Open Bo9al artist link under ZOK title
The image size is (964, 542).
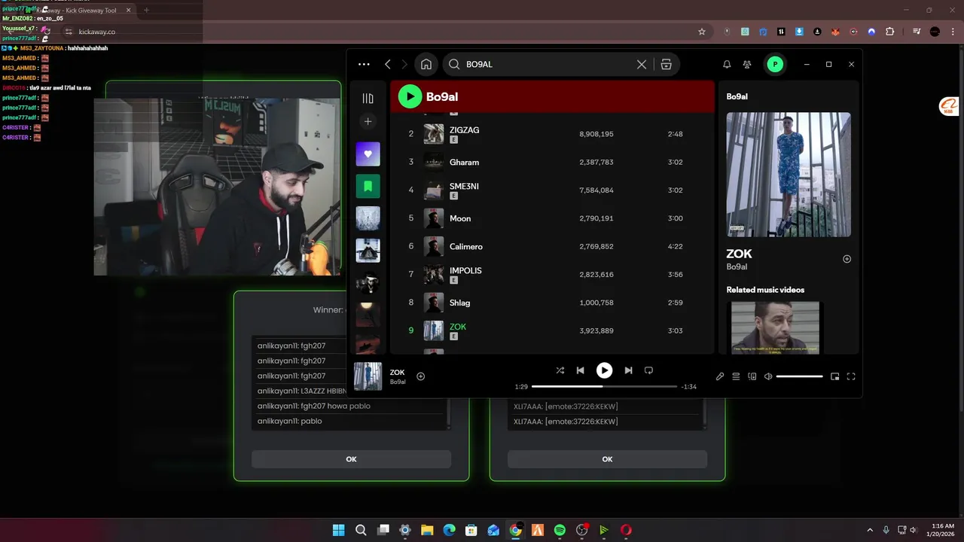click(x=737, y=267)
